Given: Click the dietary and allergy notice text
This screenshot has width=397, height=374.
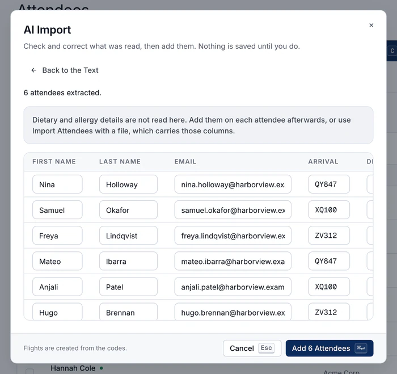Looking at the screenshot, I should [192, 125].
